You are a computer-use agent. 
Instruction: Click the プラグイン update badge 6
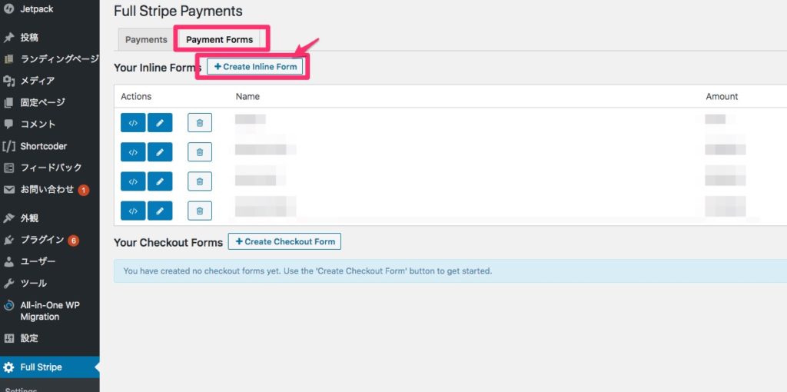click(x=73, y=241)
